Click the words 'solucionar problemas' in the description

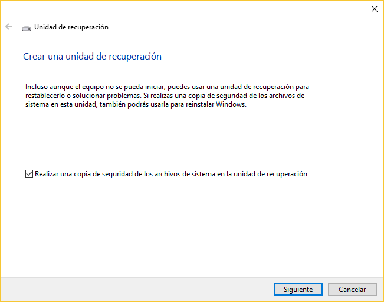click(105, 96)
